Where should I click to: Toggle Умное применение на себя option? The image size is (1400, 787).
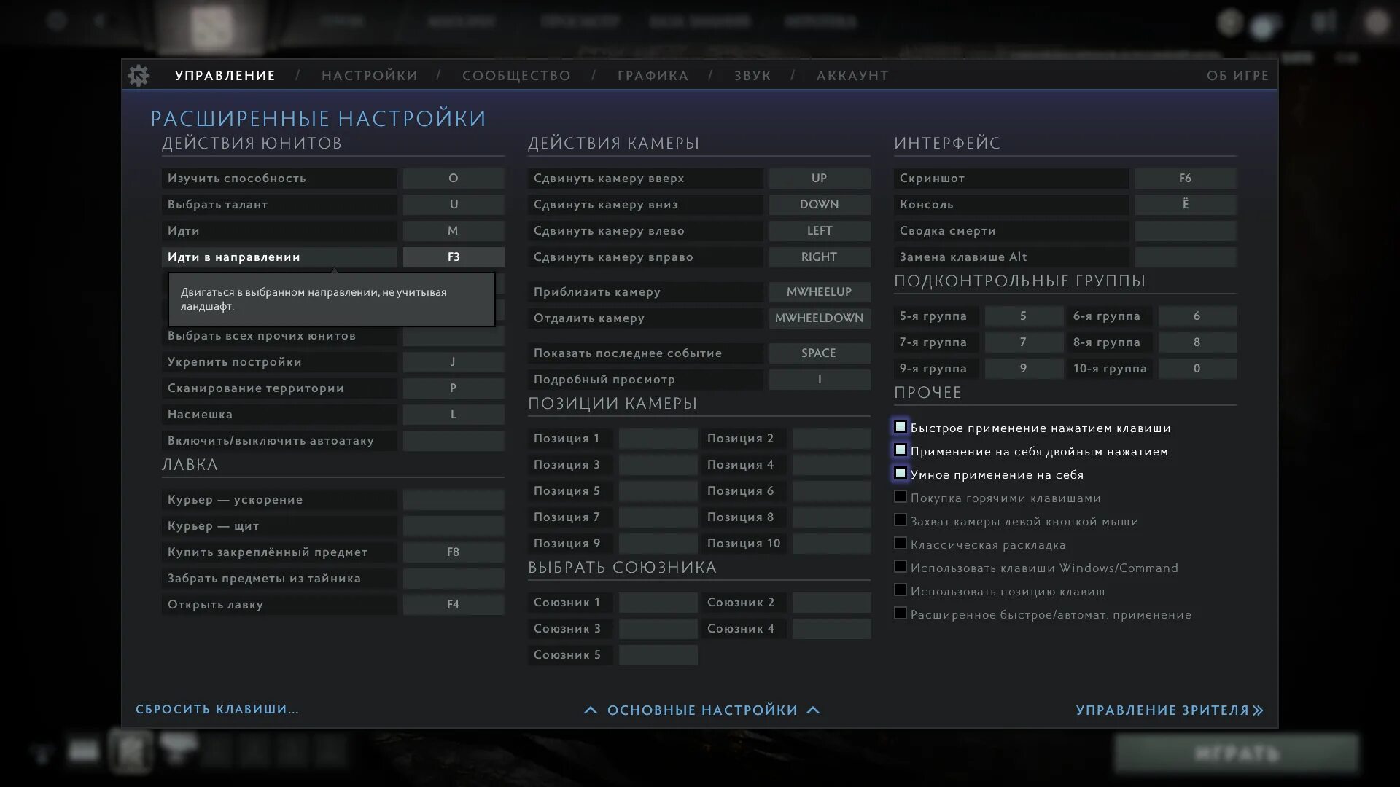(x=900, y=474)
